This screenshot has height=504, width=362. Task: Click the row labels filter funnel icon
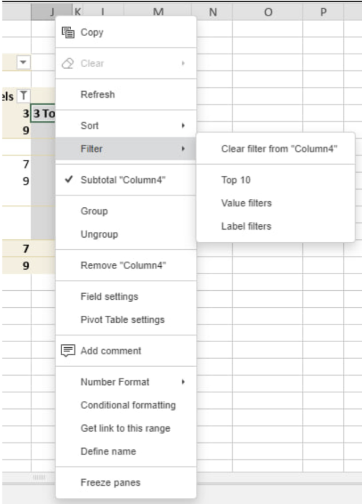click(x=23, y=95)
